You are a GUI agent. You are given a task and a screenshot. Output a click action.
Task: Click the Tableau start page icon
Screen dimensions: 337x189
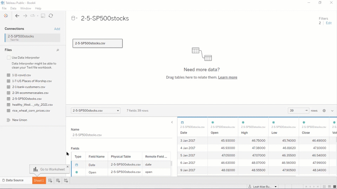(6, 16)
